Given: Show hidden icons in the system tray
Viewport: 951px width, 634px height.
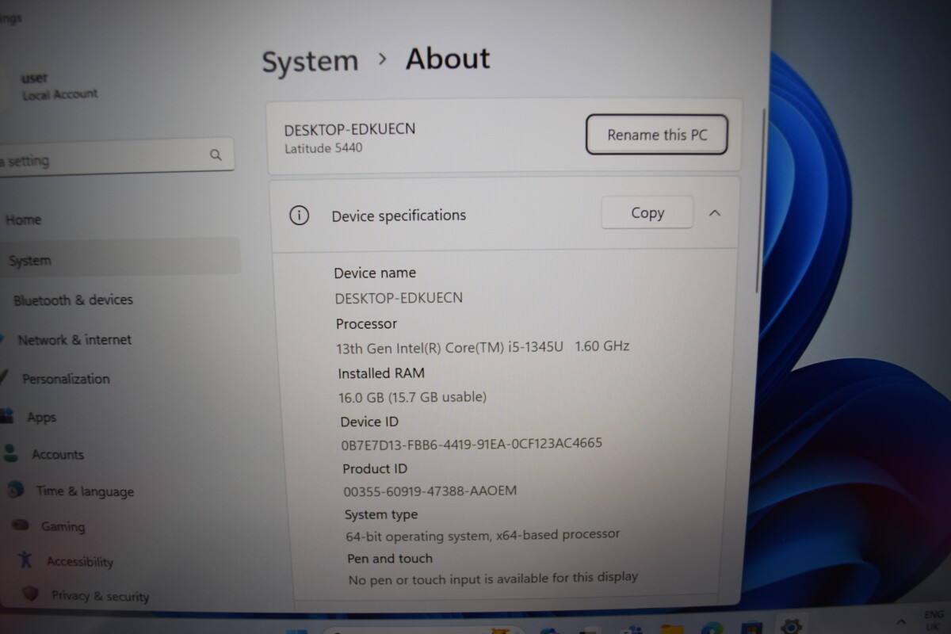Looking at the screenshot, I should [901, 621].
